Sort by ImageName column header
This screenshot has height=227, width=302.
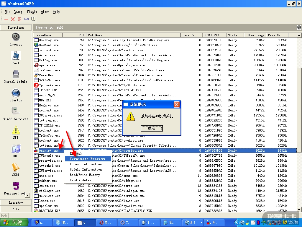[48, 35]
